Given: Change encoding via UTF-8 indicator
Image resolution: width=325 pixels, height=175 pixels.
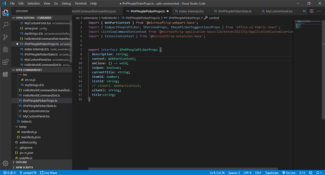Looking at the screenshot, I should coord(248,173).
